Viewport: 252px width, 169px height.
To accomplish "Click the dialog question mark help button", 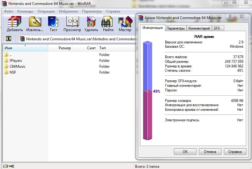I will click(230, 16).
